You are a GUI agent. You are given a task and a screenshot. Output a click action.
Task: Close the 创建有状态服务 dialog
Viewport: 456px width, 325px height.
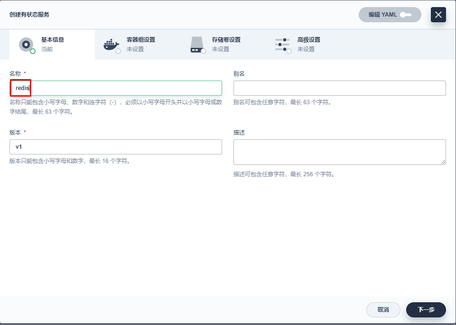[438, 15]
